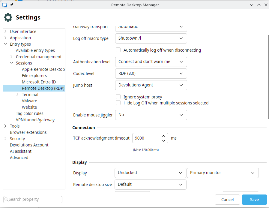The width and height of the screenshot is (269, 208).
Task: Open the Log off macro type dropdown
Action: 151,38
